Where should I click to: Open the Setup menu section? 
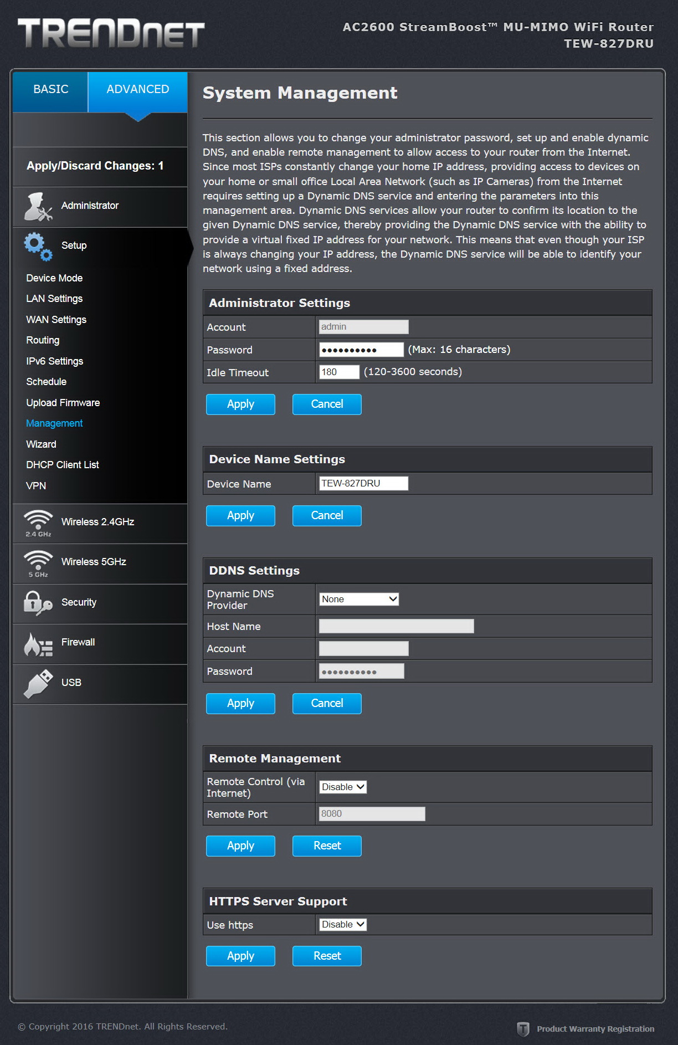point(100,246)
